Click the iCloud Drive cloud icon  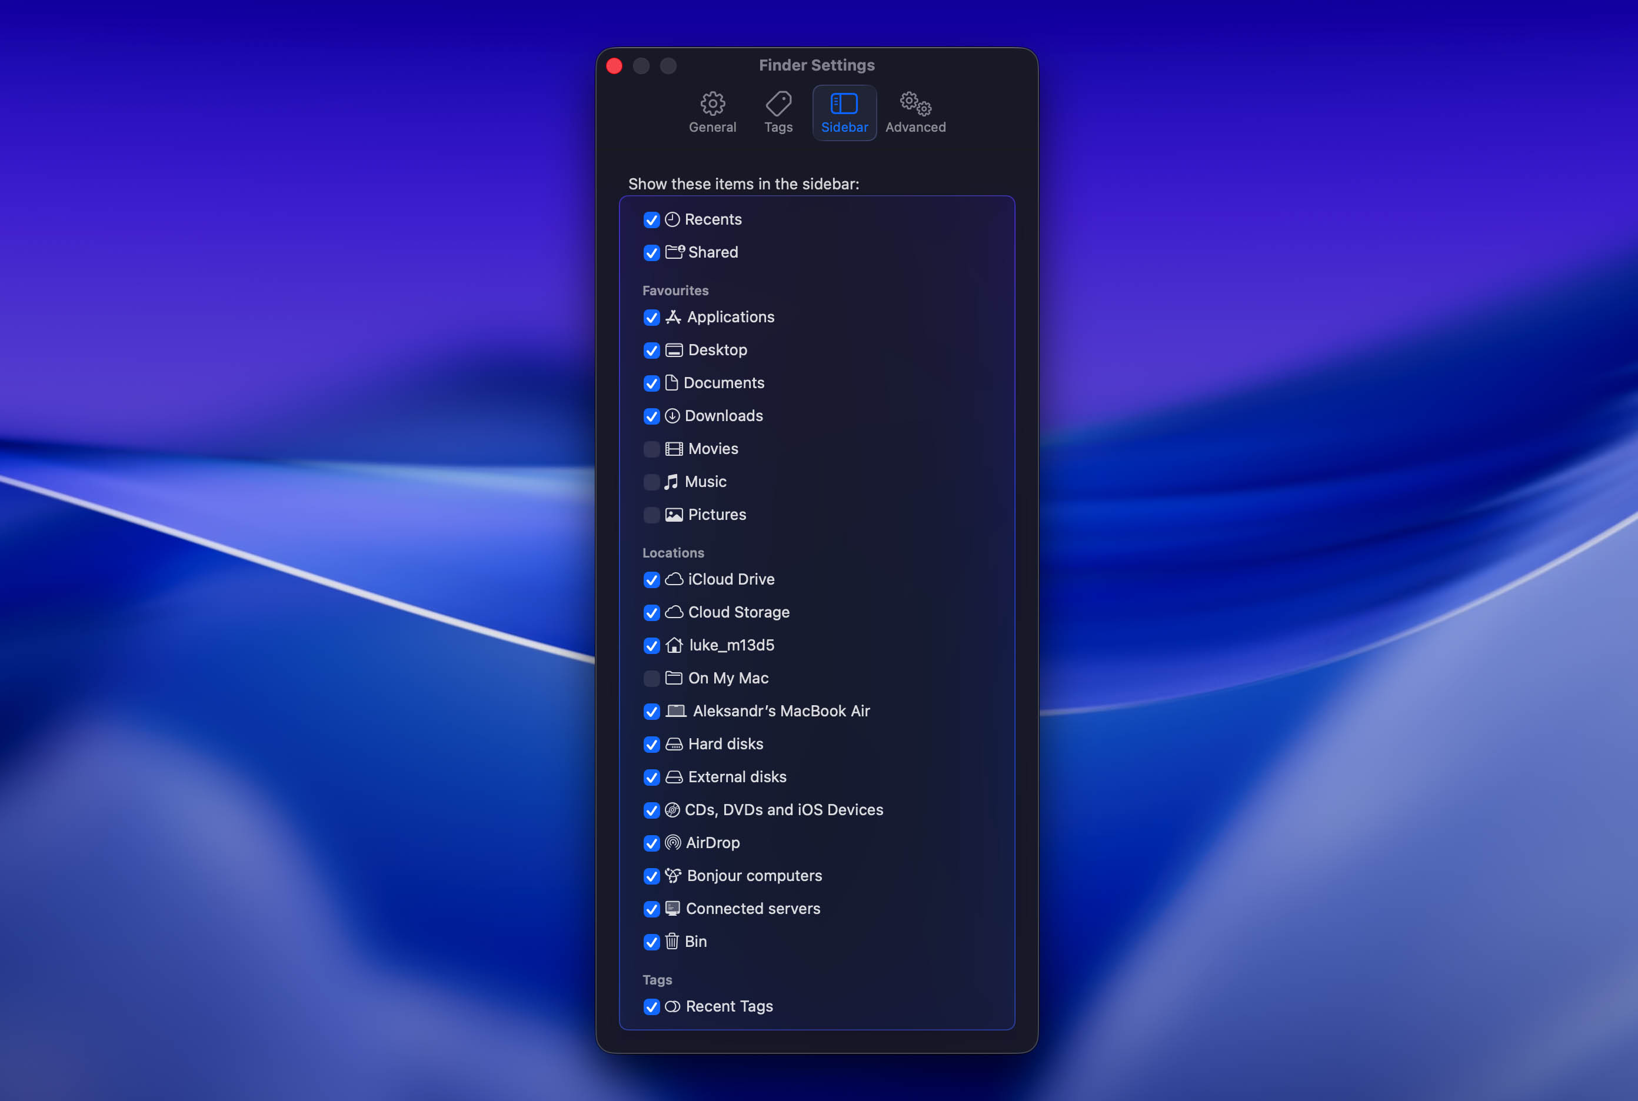[674, 579]
